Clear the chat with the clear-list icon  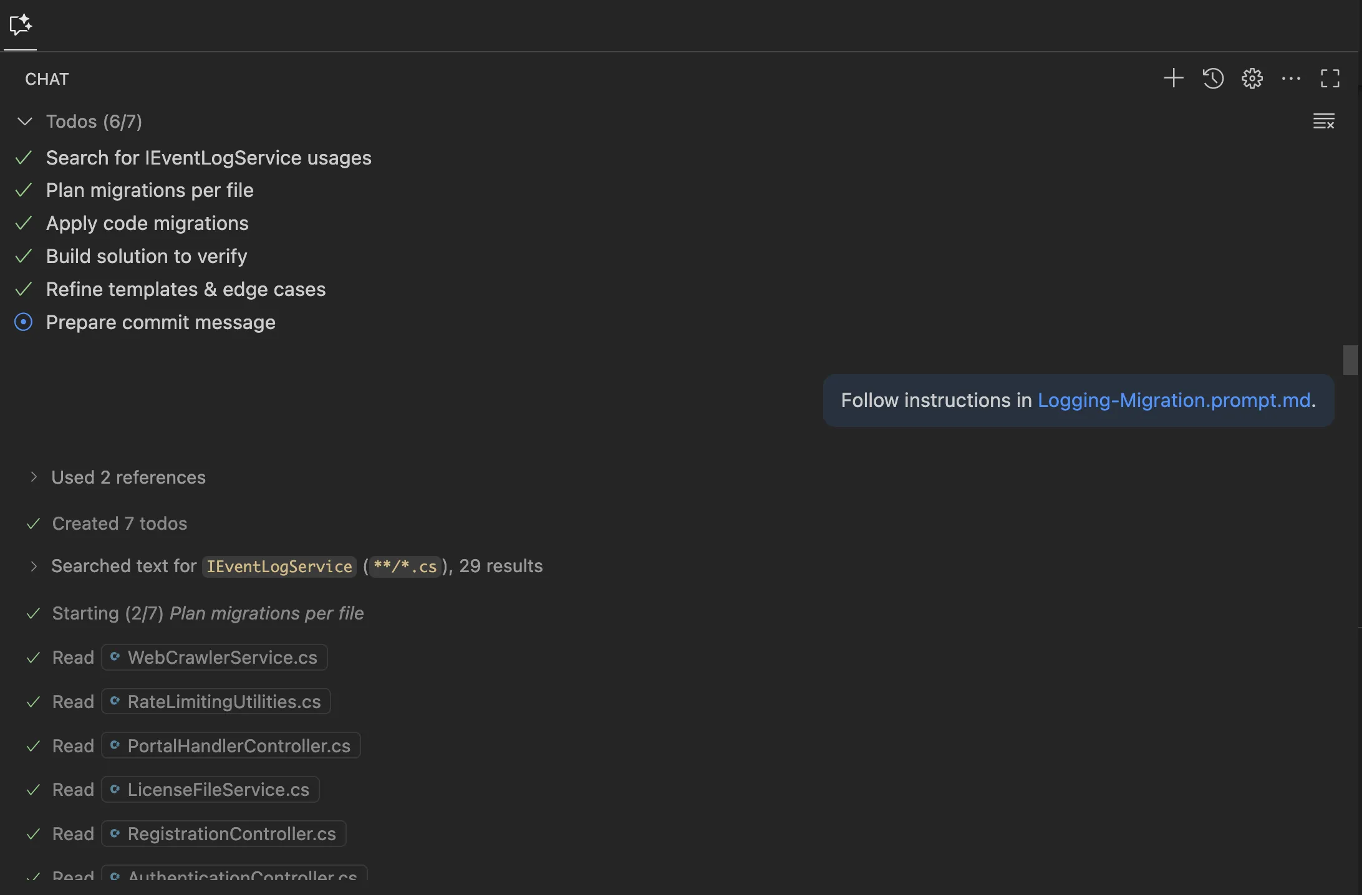click(1325, 121)
